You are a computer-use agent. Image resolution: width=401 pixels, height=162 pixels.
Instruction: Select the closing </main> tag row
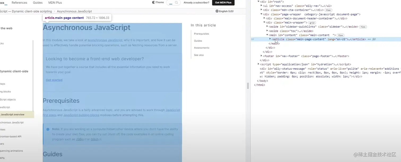(274, 44)
